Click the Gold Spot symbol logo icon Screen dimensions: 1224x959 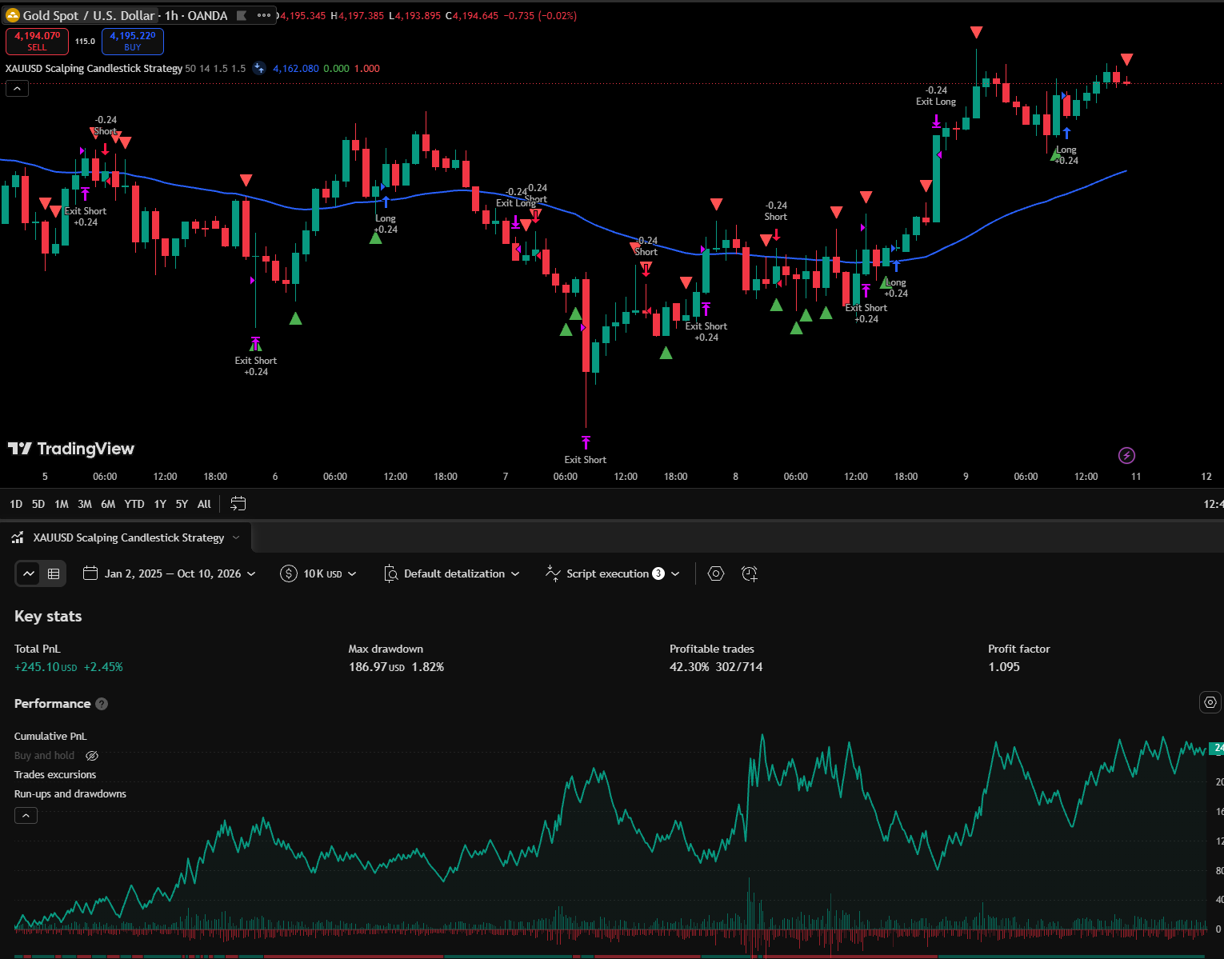click(x=13, y=15)
